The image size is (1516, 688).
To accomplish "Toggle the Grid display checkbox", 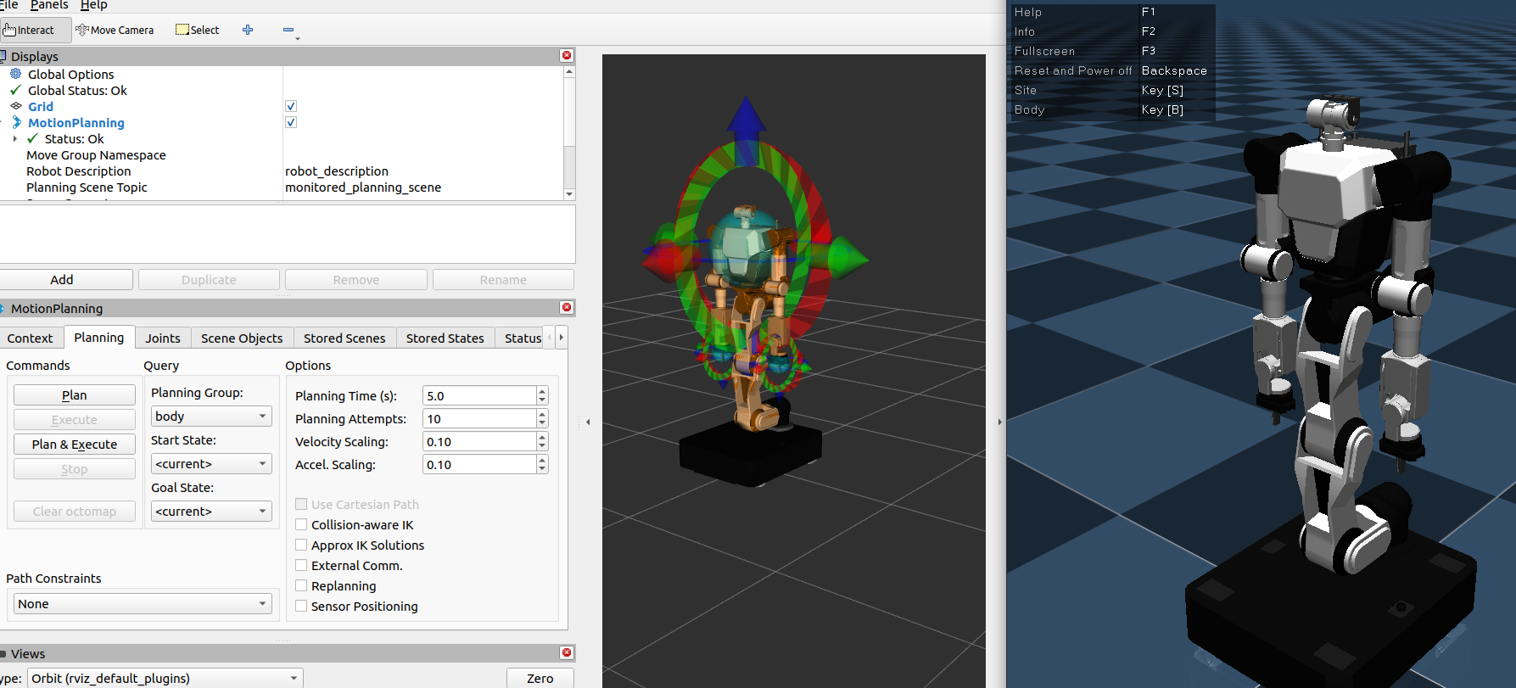I will click(x=291, y=106).
